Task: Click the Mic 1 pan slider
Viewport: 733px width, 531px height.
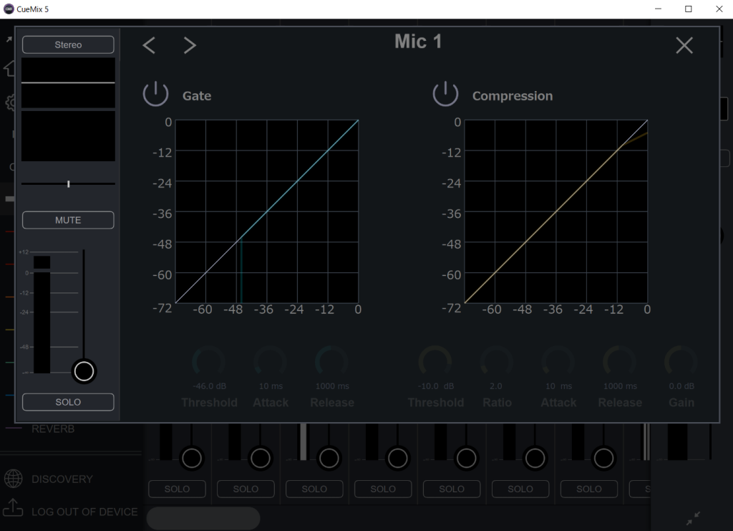Action: 68,184
